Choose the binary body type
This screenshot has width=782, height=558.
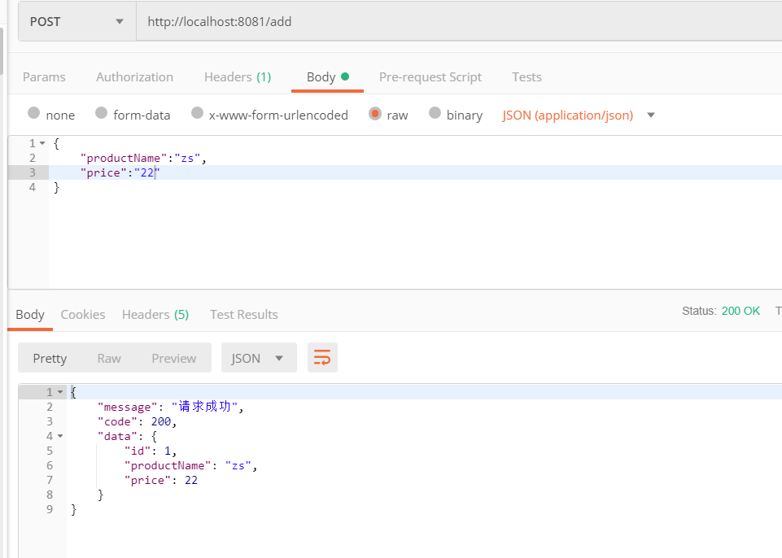click(x=455, y=115)
